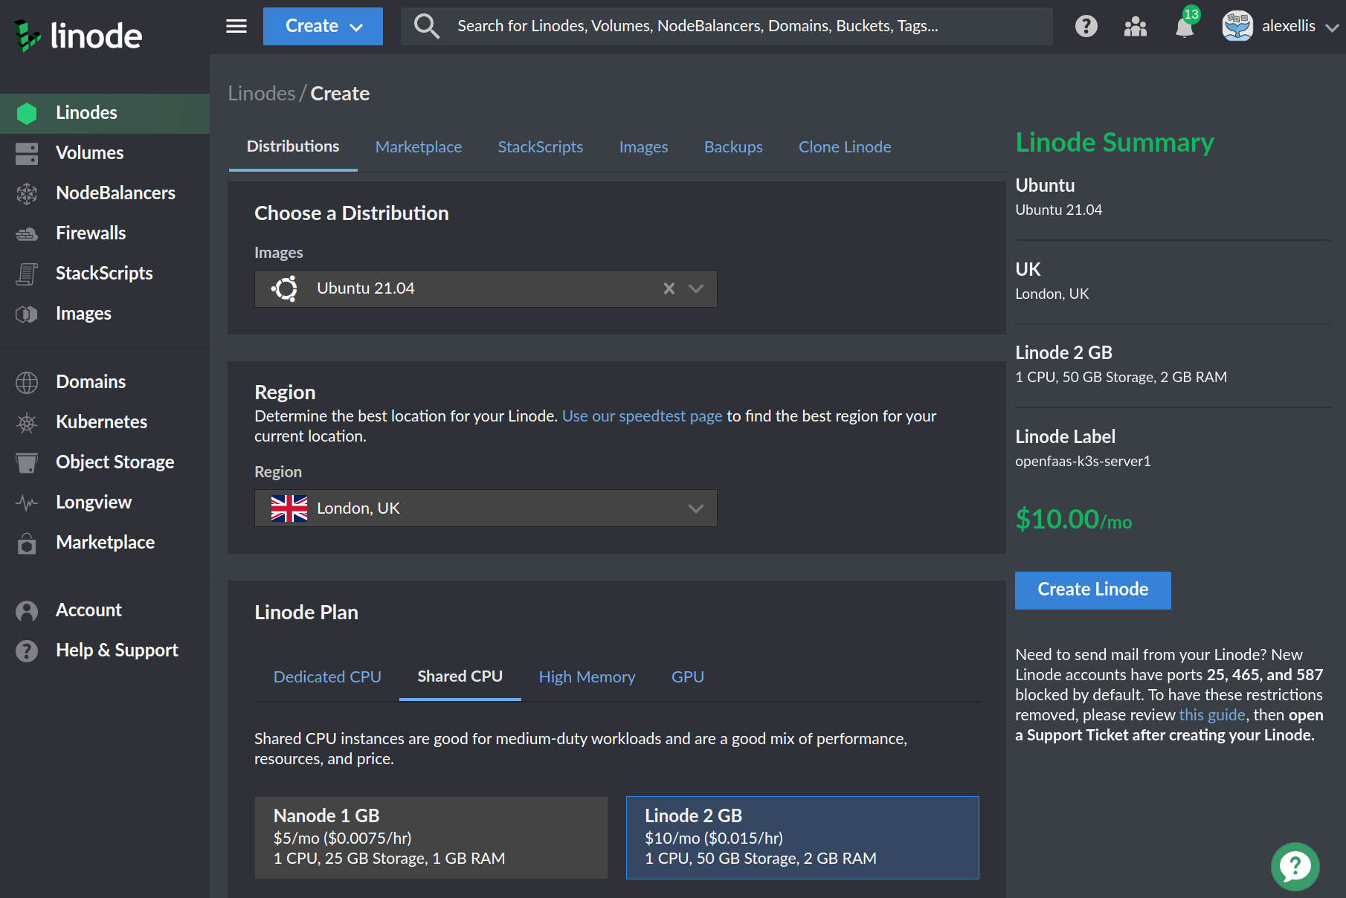The height and width of the screenshot is (898, 1346).
Task: Click the London, UK region selector text
Action: click(358, 508)
